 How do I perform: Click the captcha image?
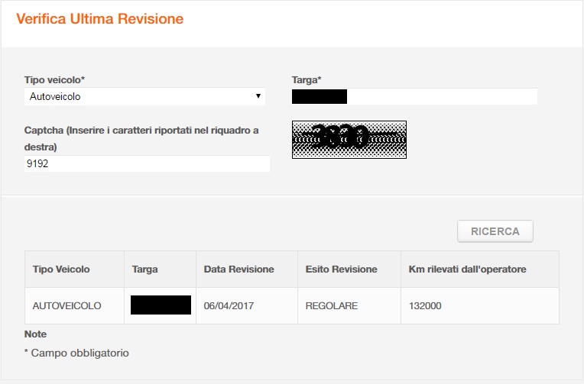pyautogui.click(x=349, y=139)
